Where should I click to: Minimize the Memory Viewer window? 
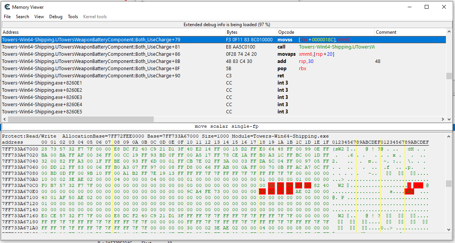coord(409,7)
